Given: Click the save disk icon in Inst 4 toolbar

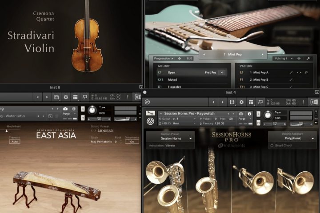Looking at the screenshot, I should pyautogui.click(x=232, y=103).
